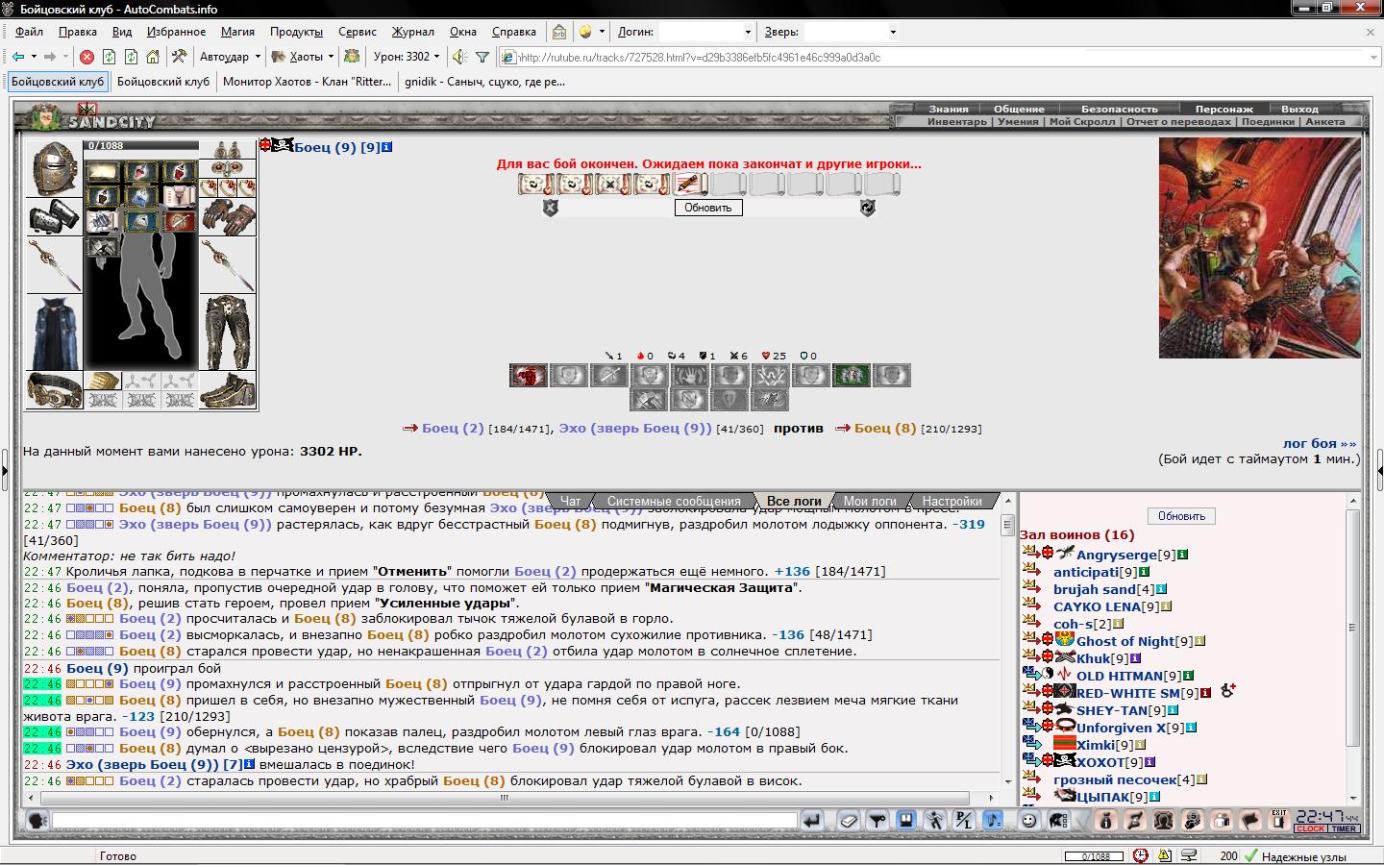Click the back arrow navigation icon
The image size is (1384, 865).
18,57
